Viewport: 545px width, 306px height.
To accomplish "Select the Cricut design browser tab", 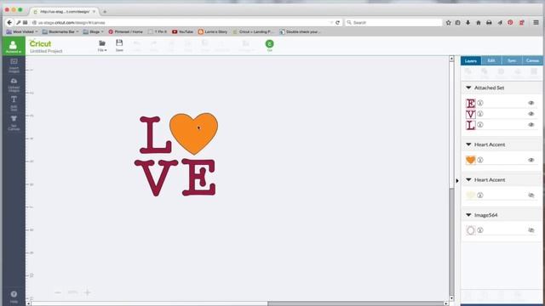I will tap(65, 12).
